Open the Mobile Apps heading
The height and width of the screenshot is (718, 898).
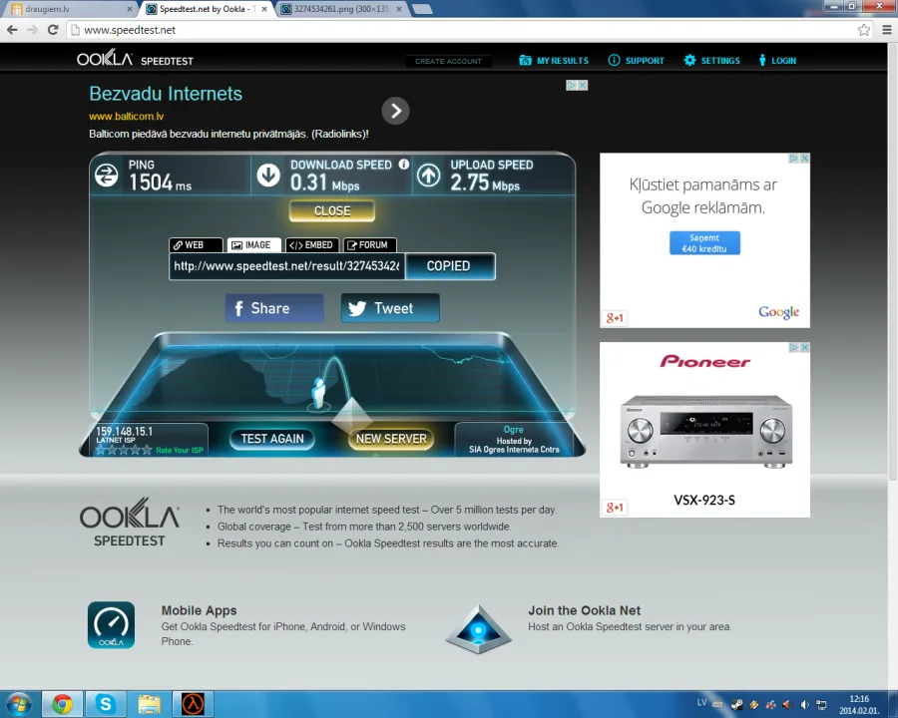(199, 610)
